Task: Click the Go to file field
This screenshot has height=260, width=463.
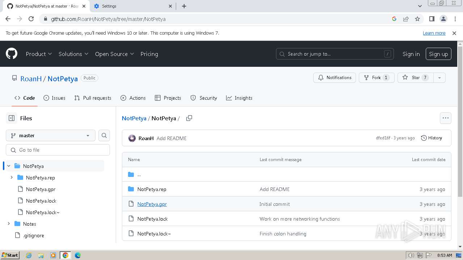Action: 58,150
